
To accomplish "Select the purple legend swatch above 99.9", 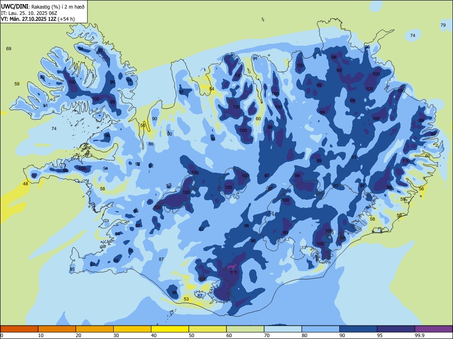I will pyautogui.click(x=434, y=329).
